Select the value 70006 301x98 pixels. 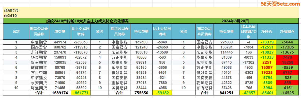(x=141, y=57)
